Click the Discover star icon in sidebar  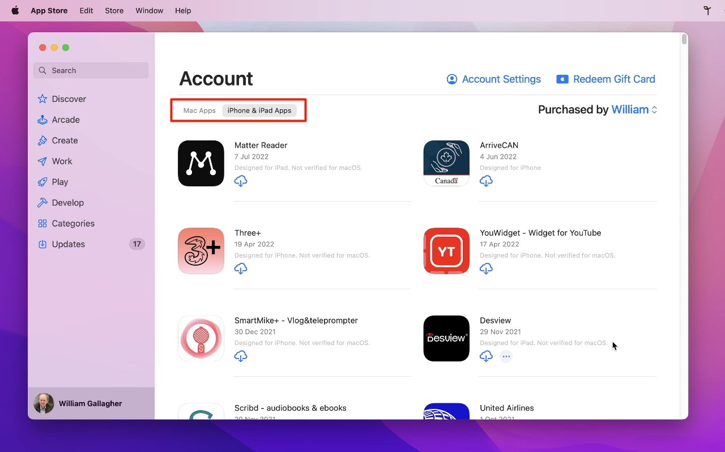pyautogui.click(x=42, y=99)
